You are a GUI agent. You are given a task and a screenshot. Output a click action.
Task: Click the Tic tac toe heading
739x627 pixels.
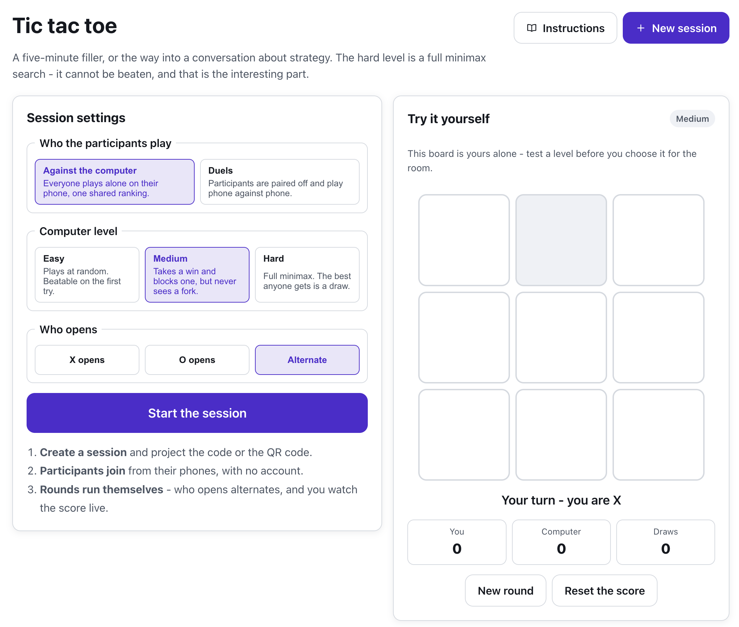pyautogui.click(x=65, y=26)
